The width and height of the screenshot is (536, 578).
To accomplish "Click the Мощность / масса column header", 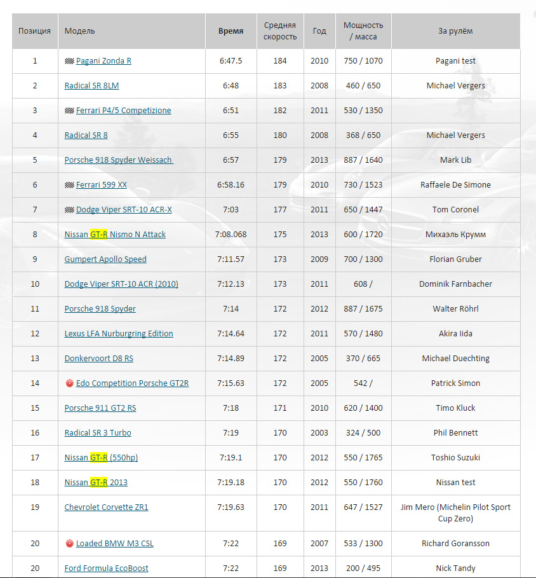I will 363,31.
